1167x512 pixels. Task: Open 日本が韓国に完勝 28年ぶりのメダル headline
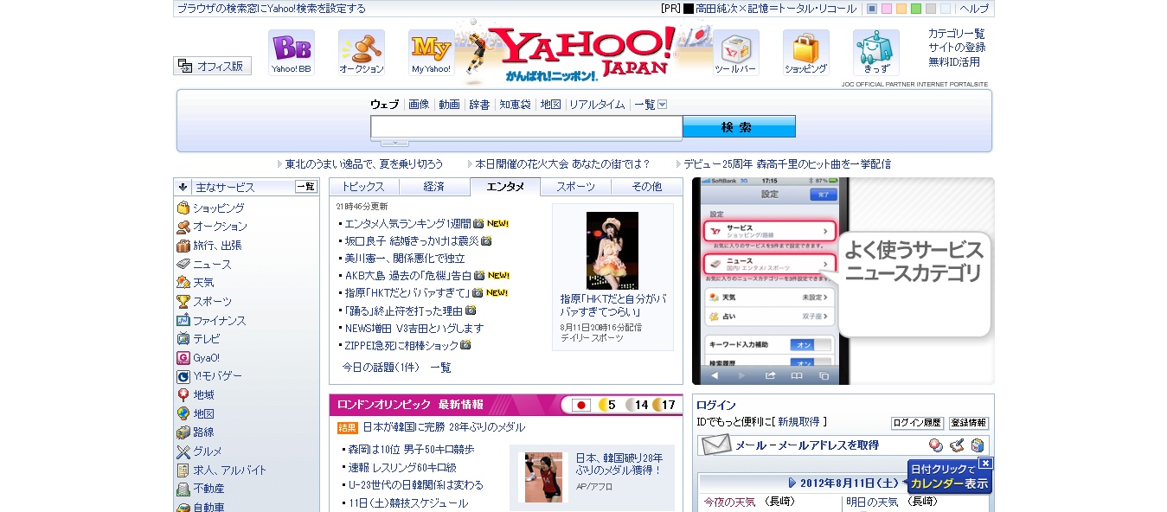444,427
